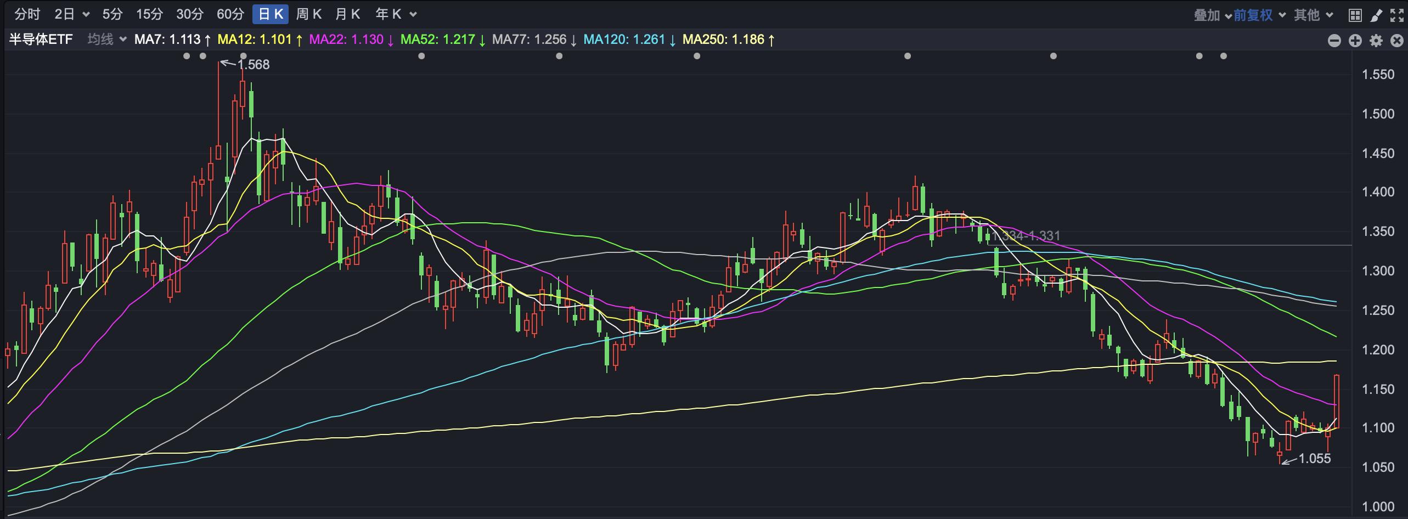1408x519 pixels.
Task: Open moving average indicator settings gear
Action: click(x=1376, y=41)
